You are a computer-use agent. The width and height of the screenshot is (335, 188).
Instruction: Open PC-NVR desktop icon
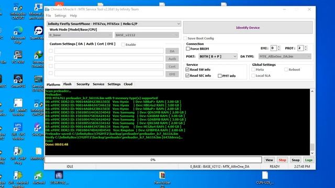pos(18,57)
